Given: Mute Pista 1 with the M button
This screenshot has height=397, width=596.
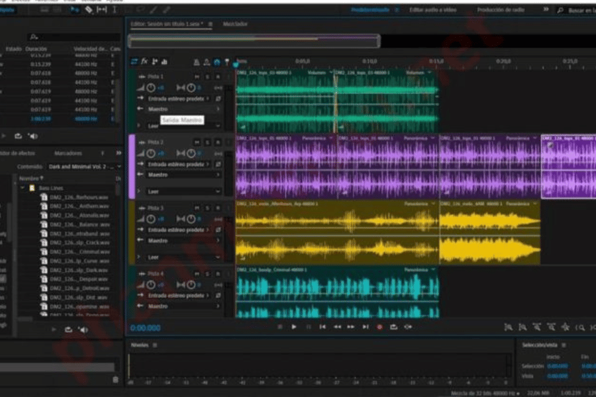Looking at the screenshot, I should [197, 77].
